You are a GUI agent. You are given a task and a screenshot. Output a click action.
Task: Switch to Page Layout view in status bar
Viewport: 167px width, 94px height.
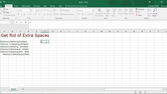140,92
